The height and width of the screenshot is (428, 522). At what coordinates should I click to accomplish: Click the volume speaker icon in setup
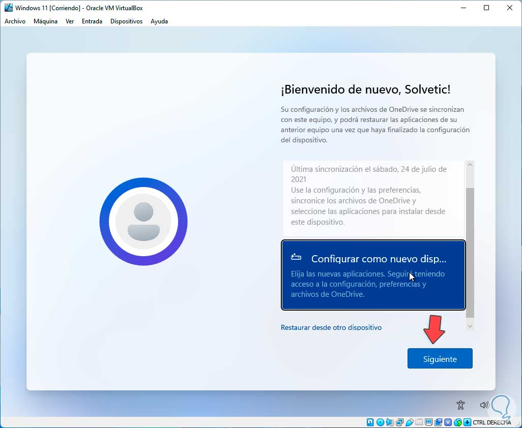tap(484, 405)
